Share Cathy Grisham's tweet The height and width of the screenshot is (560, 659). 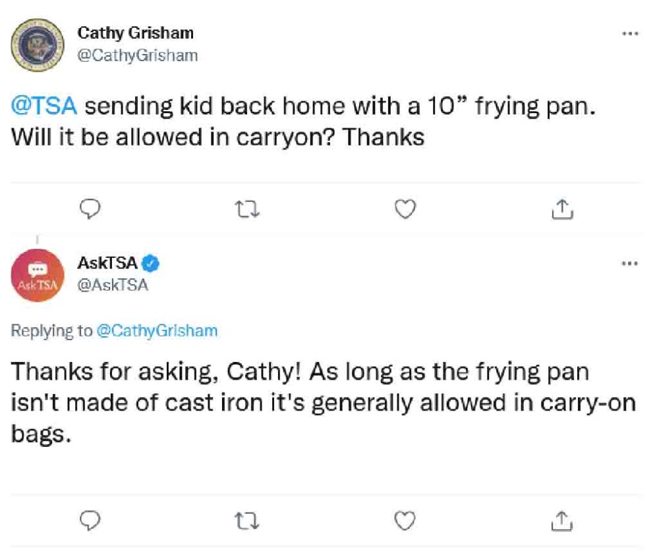pos(561,209)
